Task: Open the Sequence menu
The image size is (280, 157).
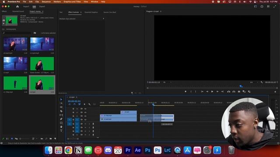Action: tap(46, 2)
